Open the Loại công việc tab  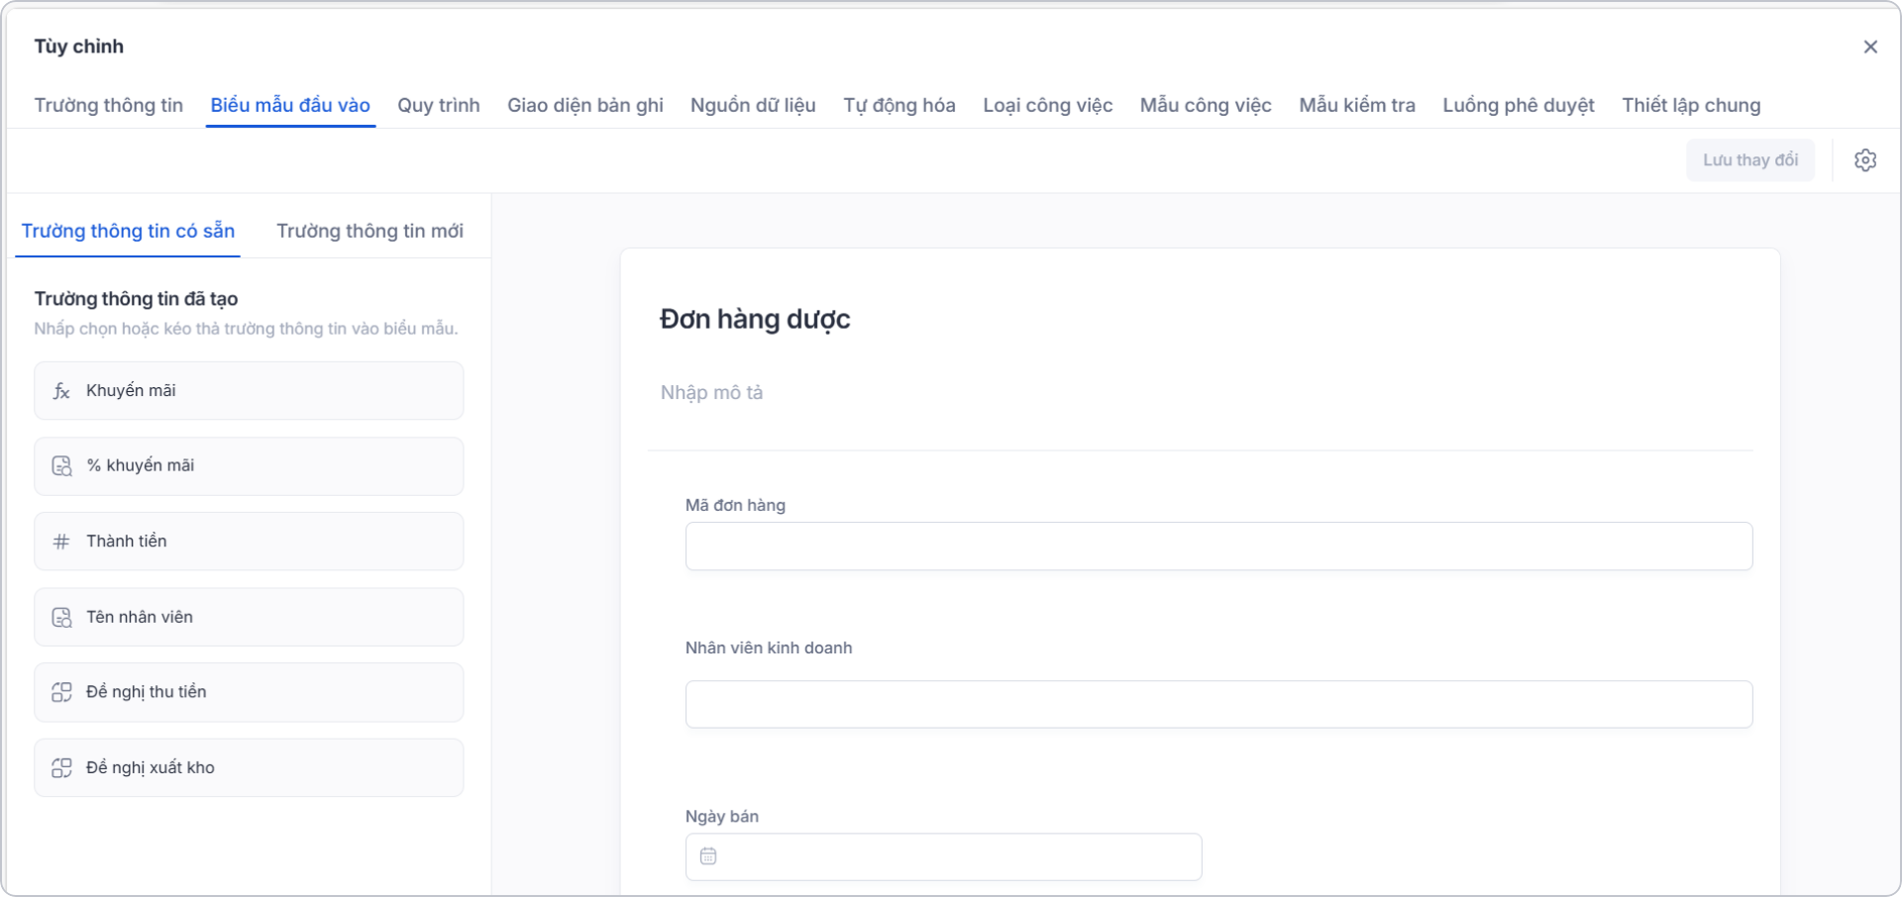[1048, 105]
